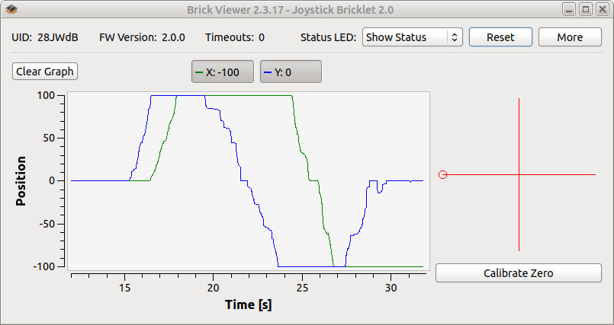Click the Brick Viewer app icon in title bar

tap(11, 9)
